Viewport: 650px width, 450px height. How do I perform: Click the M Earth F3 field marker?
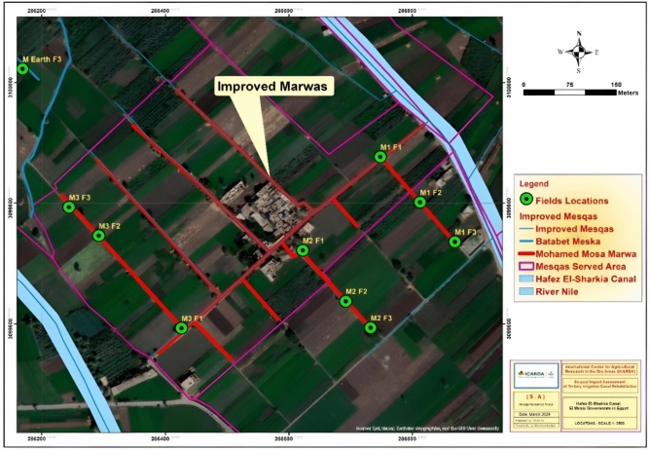(22, 69)
